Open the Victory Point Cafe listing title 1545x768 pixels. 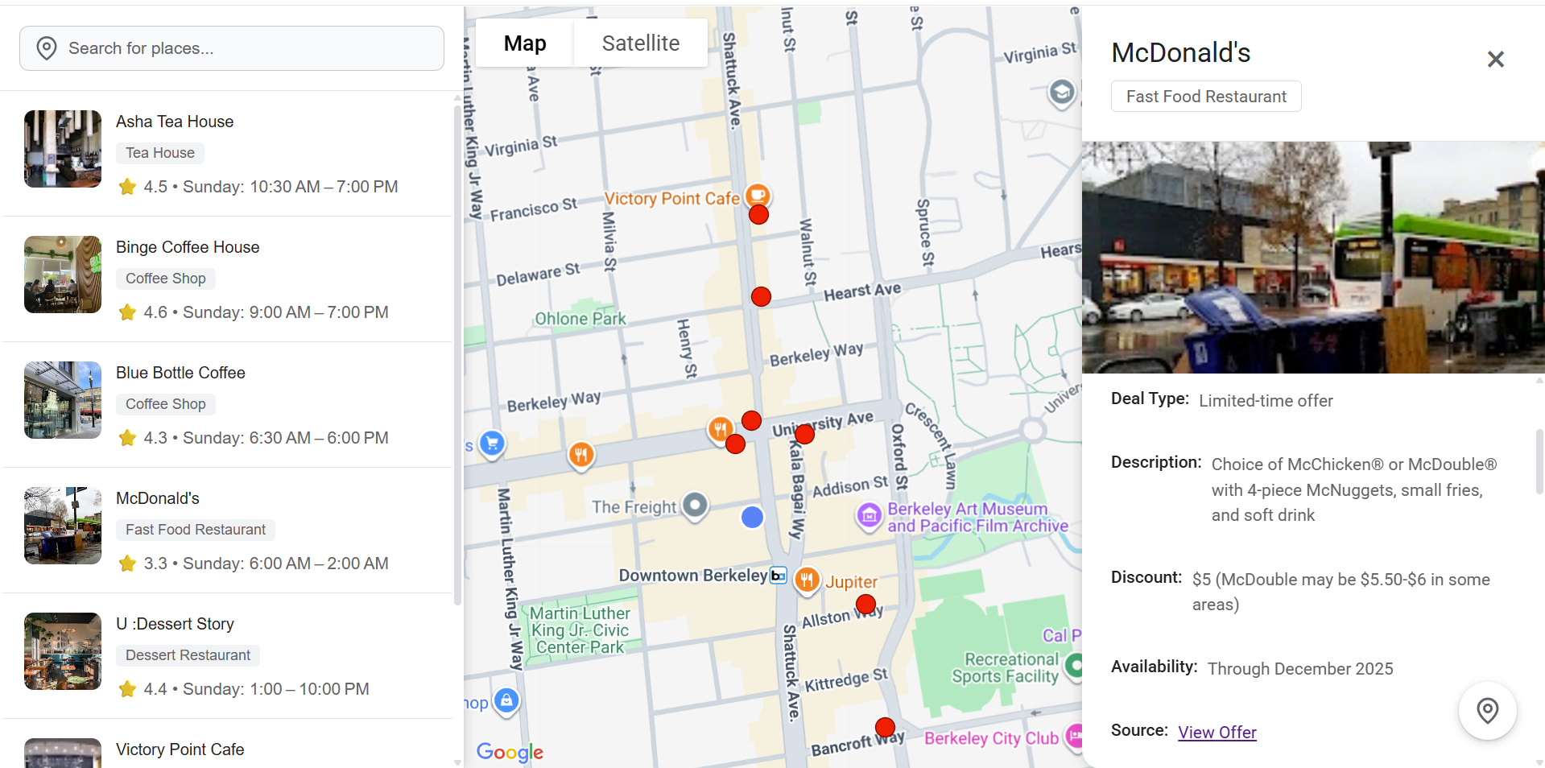click(x=180, y=749)
